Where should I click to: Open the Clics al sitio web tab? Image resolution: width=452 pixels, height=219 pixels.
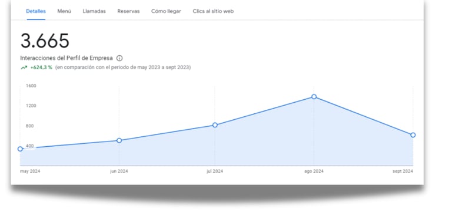213,11
